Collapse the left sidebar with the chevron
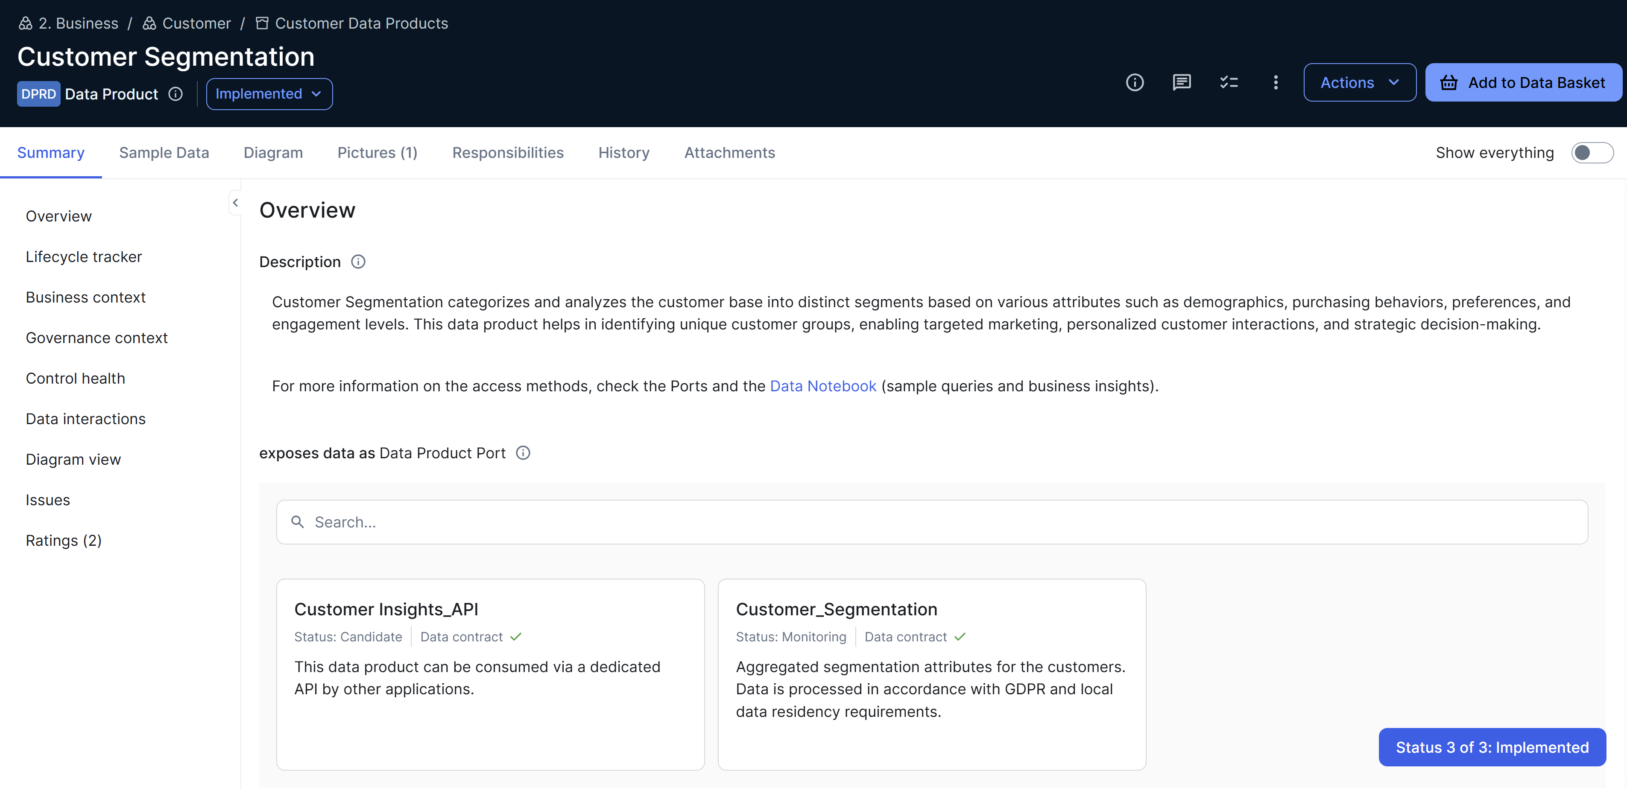Screen dimensions: 1627x789 point(235,203)
